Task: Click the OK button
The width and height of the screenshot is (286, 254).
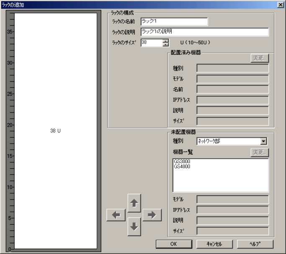Action: tap(174, 244)
